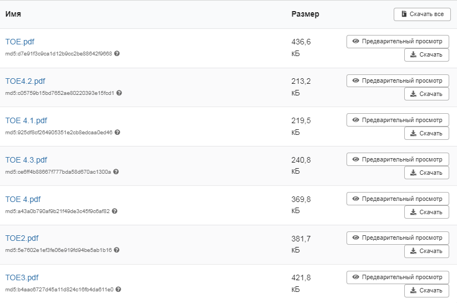The height and width of the screenshot is (303, 457).
Task: Click the md5 help icon under TOE 4.1.pdf
Action: pyautogui.click(x=117, y=133)
